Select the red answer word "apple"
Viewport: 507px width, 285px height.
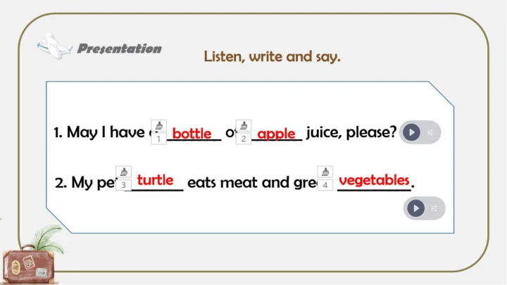276,134
